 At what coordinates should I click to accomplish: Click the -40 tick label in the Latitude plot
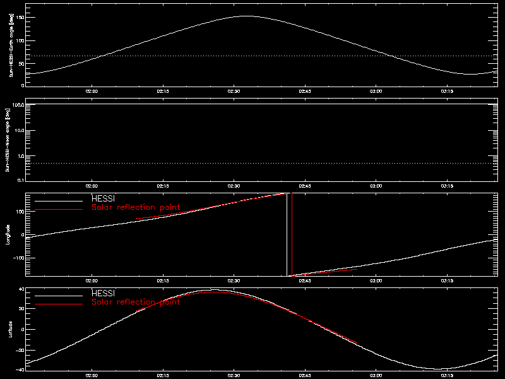[20, 370]
